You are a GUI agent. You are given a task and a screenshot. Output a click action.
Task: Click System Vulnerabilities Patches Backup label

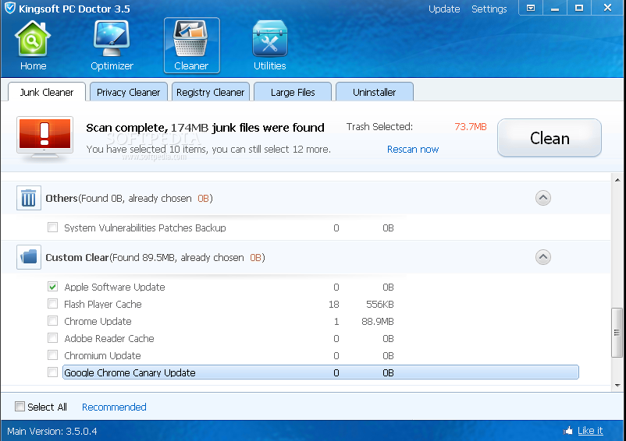coord(145,228)
